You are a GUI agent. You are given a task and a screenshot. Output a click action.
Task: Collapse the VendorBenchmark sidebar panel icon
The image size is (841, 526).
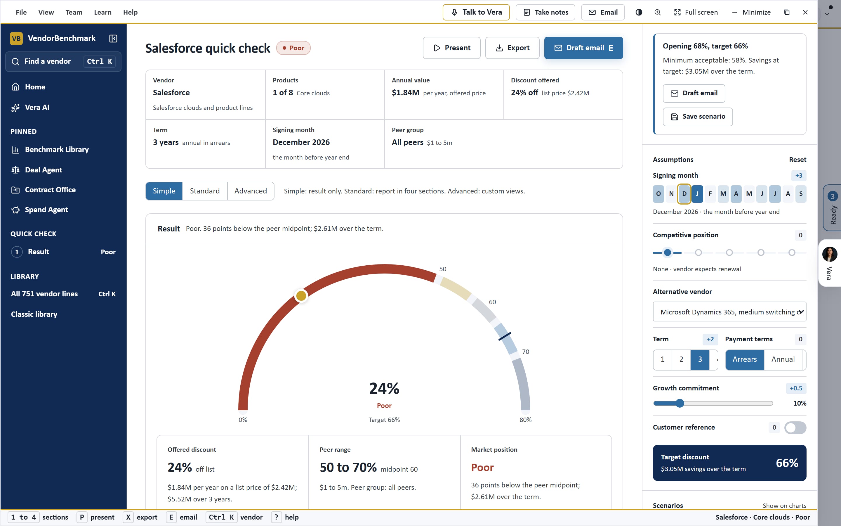point(113,38)
